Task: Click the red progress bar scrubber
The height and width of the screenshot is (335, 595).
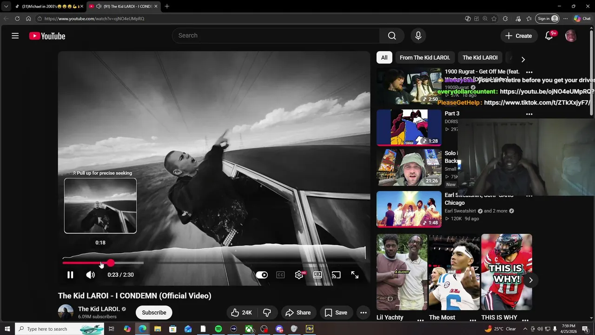Action: [x=111, y=263]
